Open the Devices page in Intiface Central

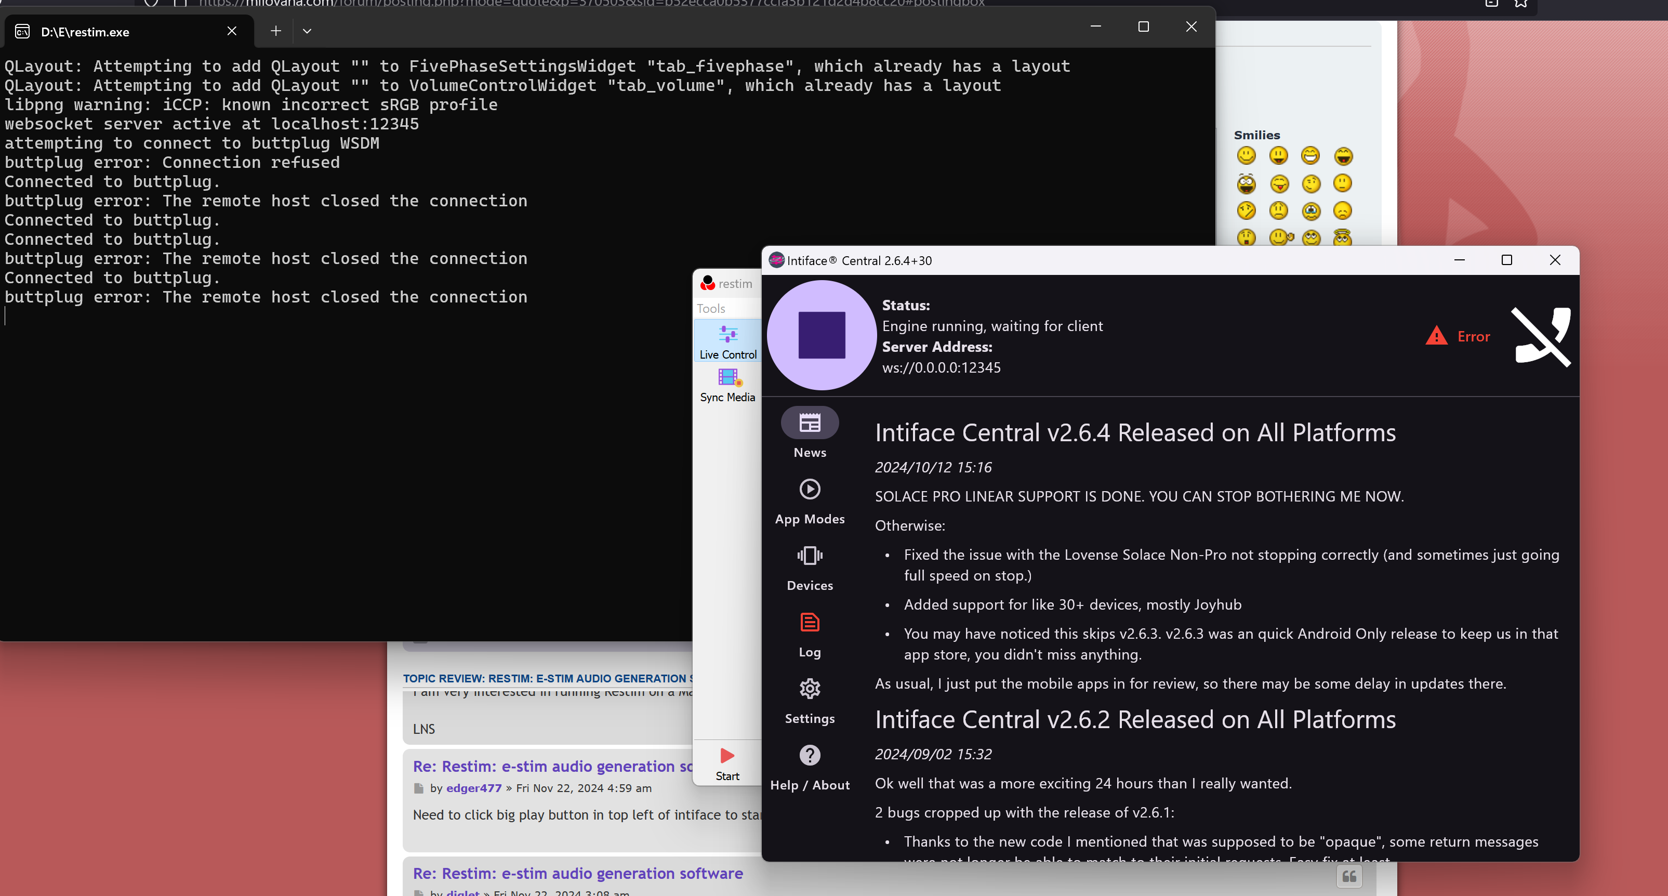pyautogui.click(x=810, y=568)
